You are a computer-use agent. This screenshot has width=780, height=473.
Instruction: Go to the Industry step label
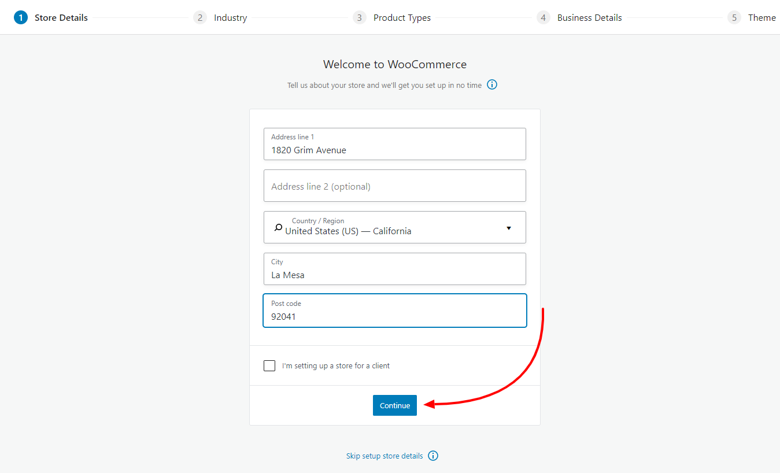click(x=231, y=17)
